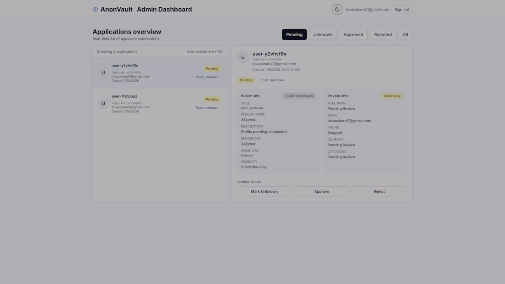Viewport: 505px width, 284px height.
Task: Click the Visible to everyone badge
Action: pyautogui.click(x=299, y=96)
